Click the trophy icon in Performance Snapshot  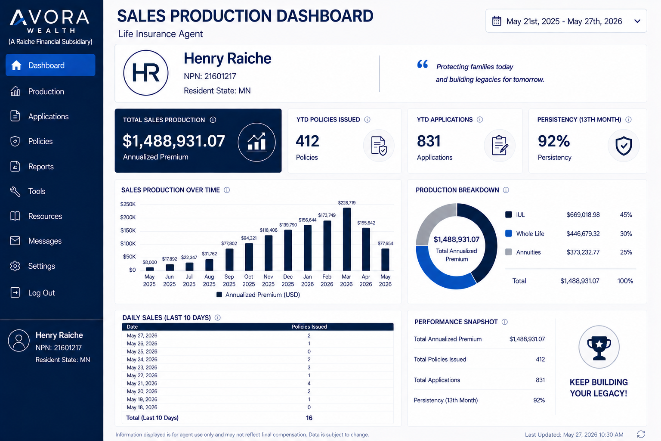click(x=599, y=347)
